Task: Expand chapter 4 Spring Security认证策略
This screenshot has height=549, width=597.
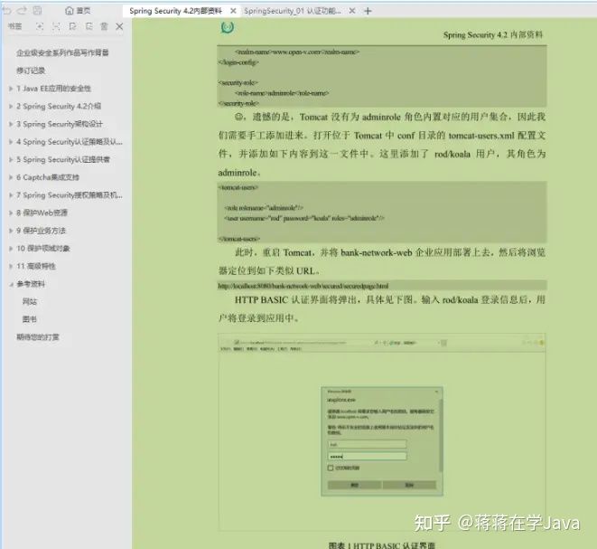Action: point(11,142)
